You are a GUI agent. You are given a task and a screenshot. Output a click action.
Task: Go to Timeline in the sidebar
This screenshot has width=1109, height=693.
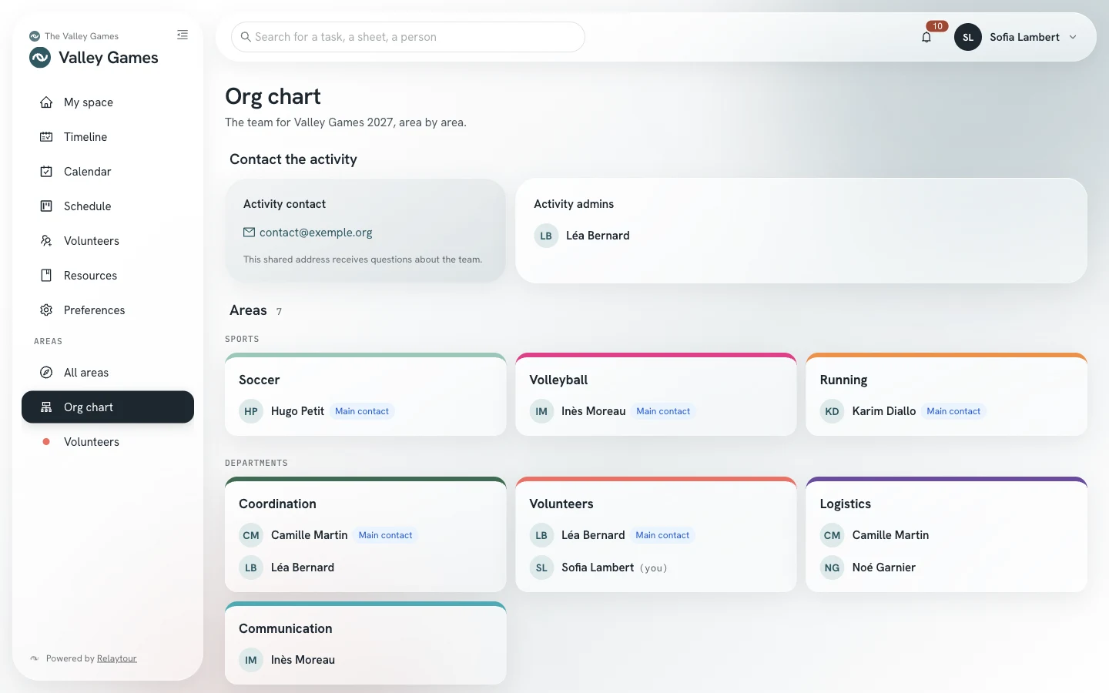click(108, 137)
